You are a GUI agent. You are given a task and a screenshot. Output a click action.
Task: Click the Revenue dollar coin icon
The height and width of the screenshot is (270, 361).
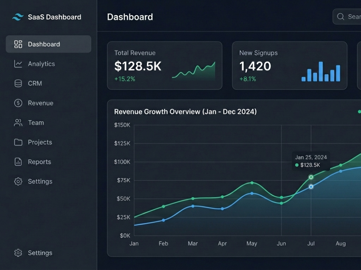18,103
